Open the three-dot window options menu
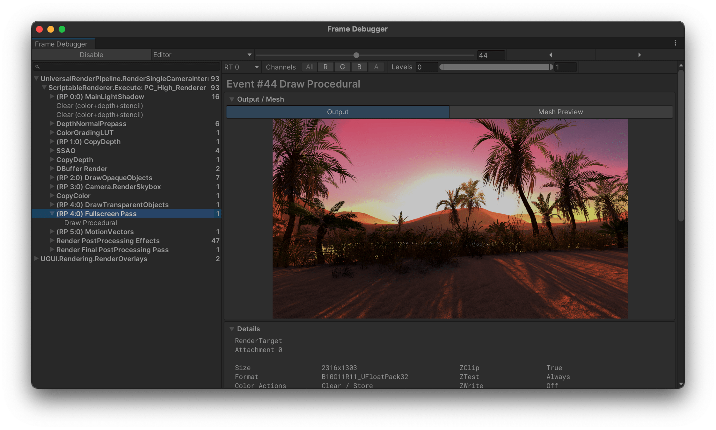Screen dimensions: 716x430 [675, 43]
